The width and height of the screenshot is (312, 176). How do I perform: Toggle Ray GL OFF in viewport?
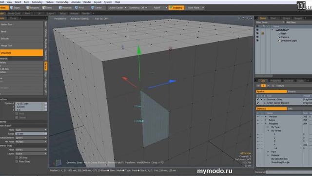click(101, 19)
